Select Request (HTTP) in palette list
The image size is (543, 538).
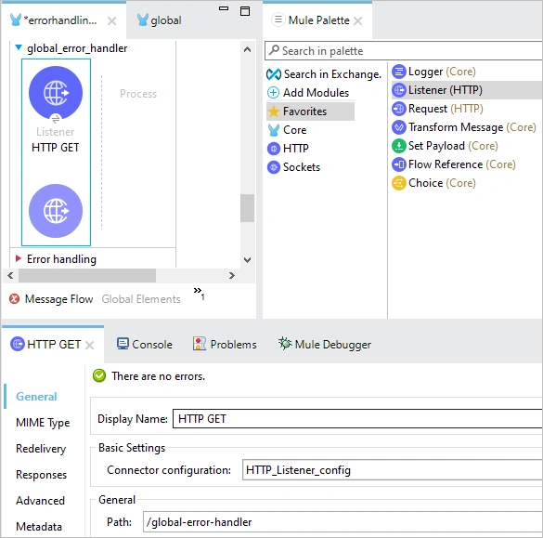point(437,109)
